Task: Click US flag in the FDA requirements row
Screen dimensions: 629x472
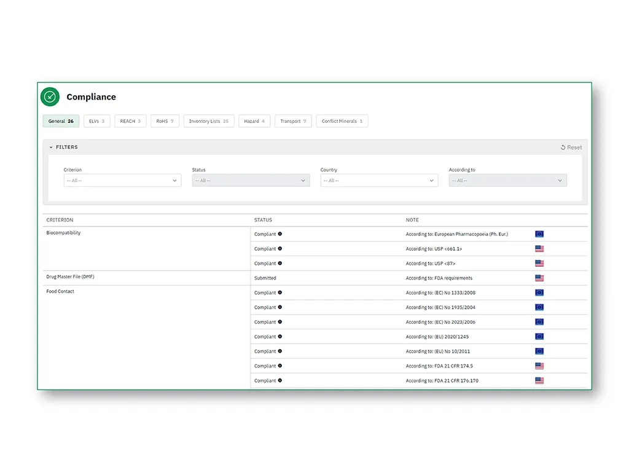Action: (539, 278)
